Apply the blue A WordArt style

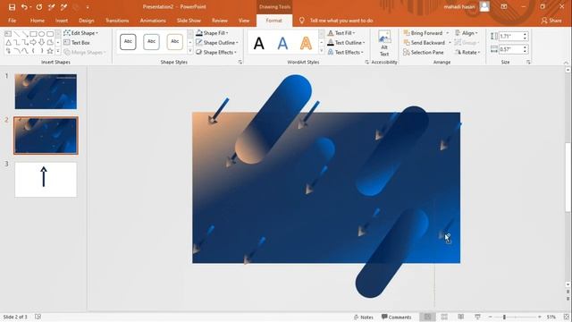[282, 44]
